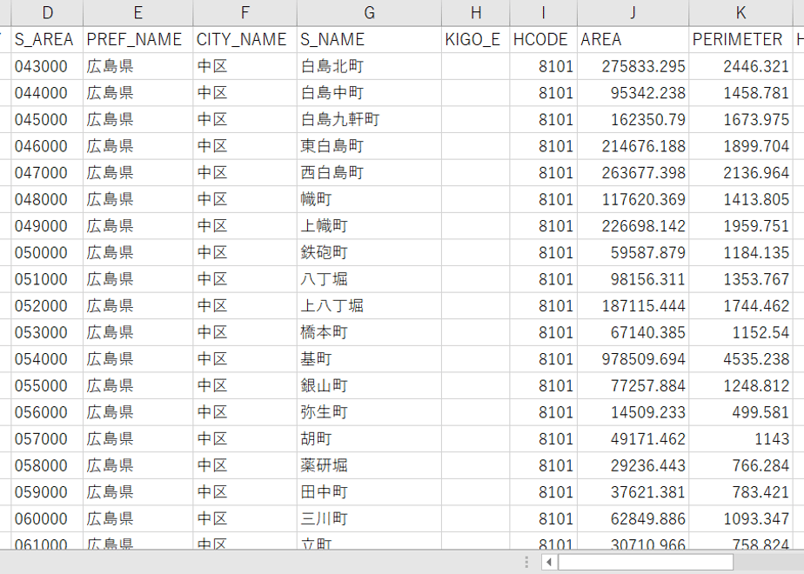Click the PREF_NAME header cell
Viewport: 804px width, 574px height.
coord(138,39)
